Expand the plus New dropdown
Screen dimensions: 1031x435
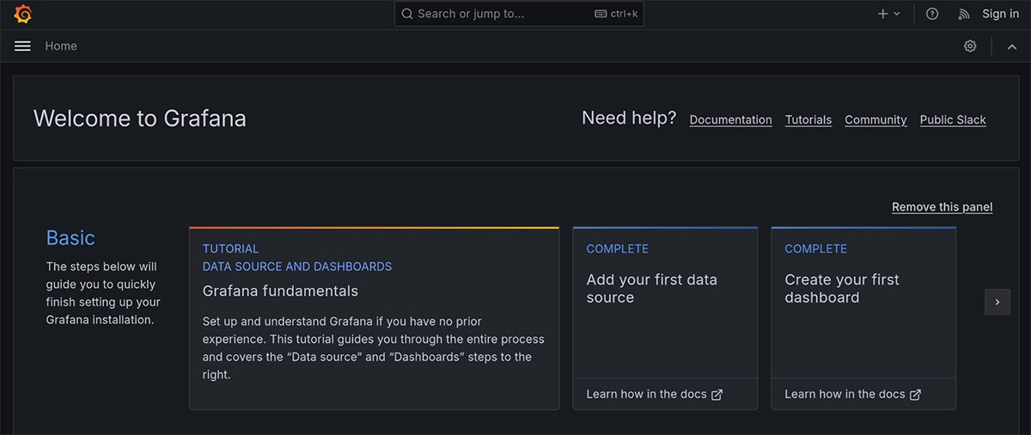coord(888,14)
